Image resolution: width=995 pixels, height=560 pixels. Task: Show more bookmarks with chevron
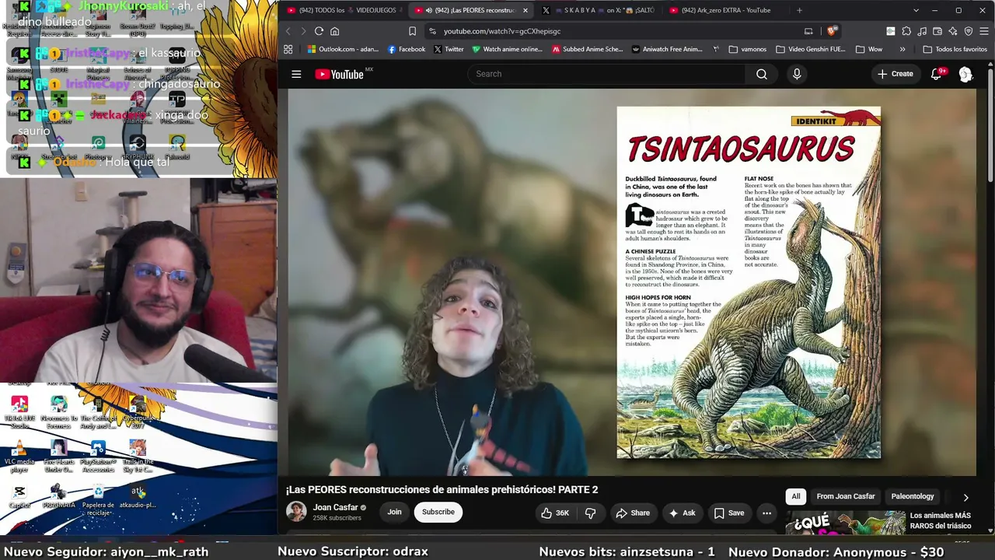tap(902, 49)
